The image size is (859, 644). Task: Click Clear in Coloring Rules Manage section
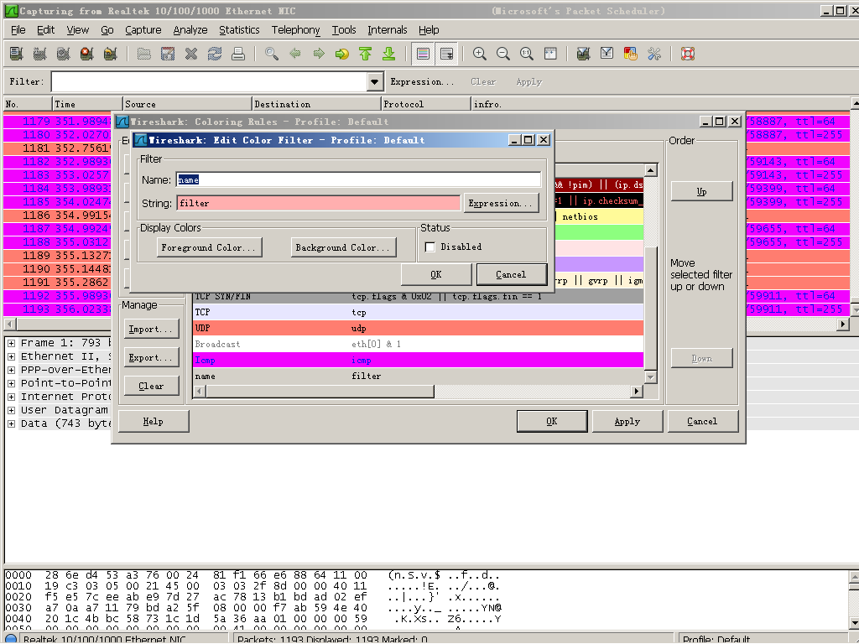[151, 386]
